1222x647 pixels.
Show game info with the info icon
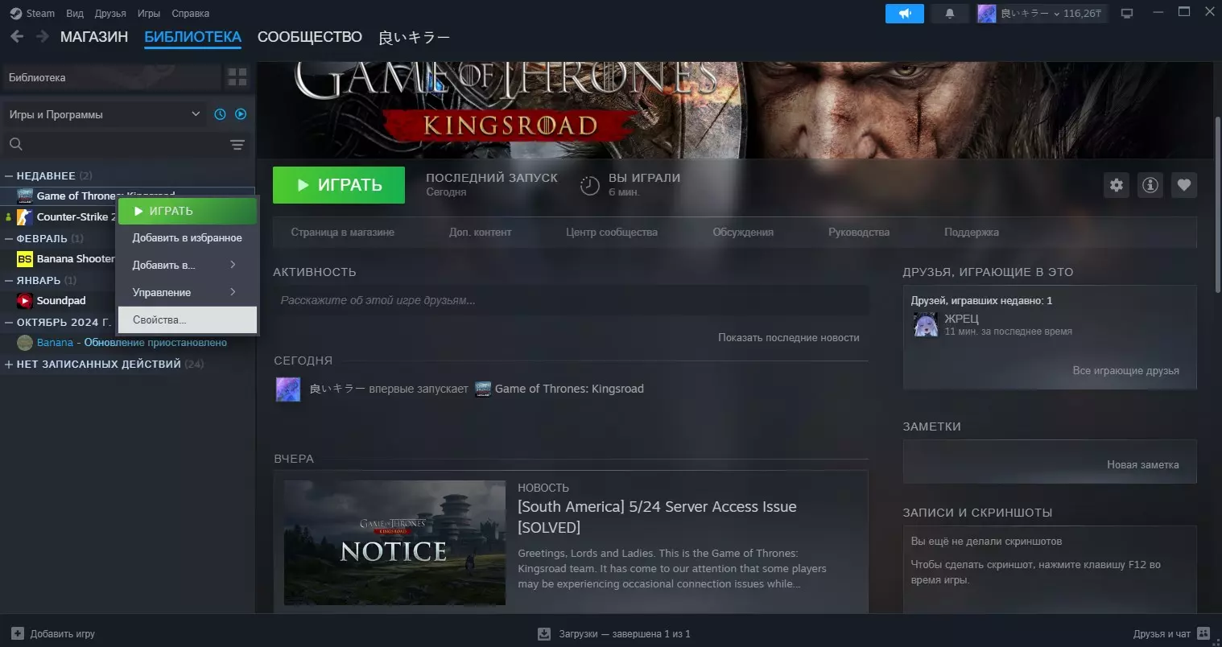(1150, 185)
